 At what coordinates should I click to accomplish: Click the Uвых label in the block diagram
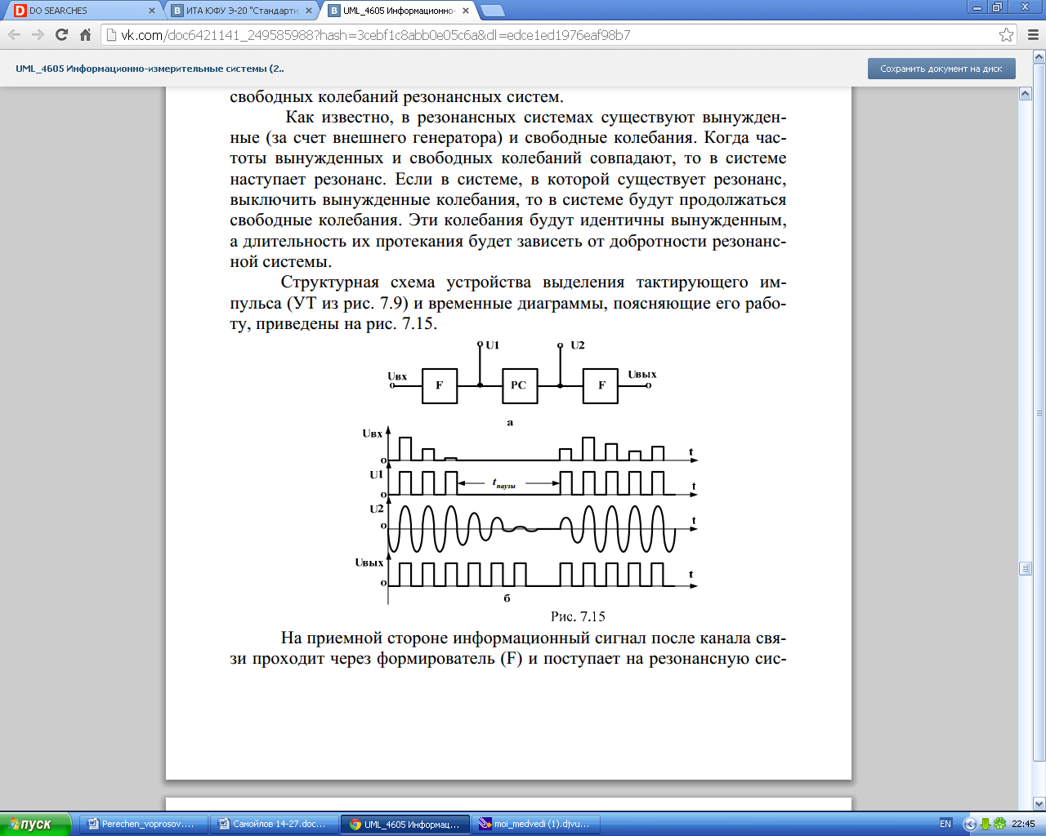(x=642, y=375)
